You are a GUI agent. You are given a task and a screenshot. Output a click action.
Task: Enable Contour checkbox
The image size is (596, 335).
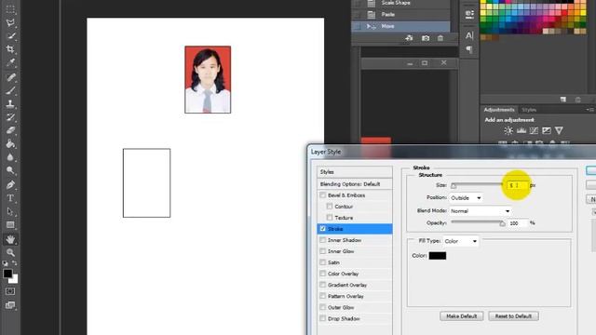tap(330, 207)
